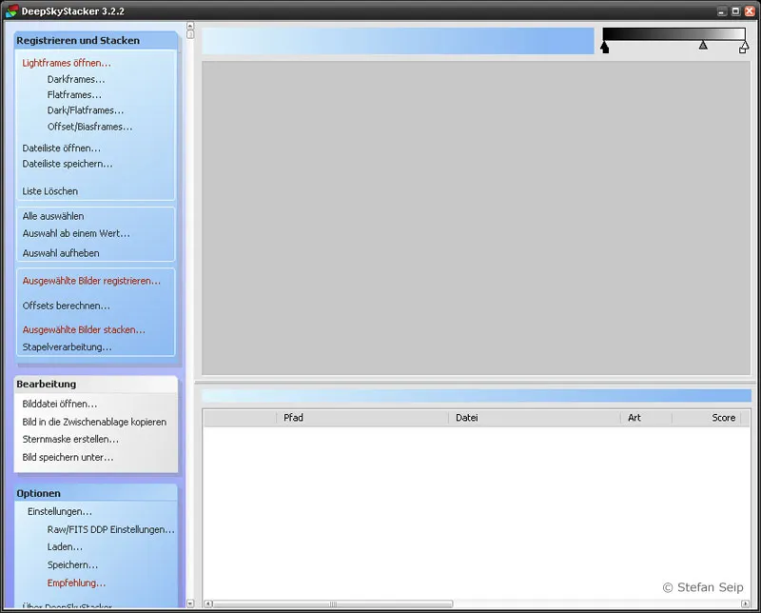This screenshot has height=613, width=761.
Task: Click the midtone gradient slider triangle
Action: coord(703,45)
